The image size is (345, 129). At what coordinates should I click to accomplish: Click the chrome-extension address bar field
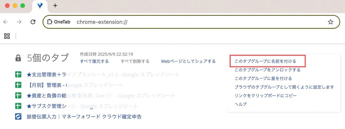tap(183, 22)
